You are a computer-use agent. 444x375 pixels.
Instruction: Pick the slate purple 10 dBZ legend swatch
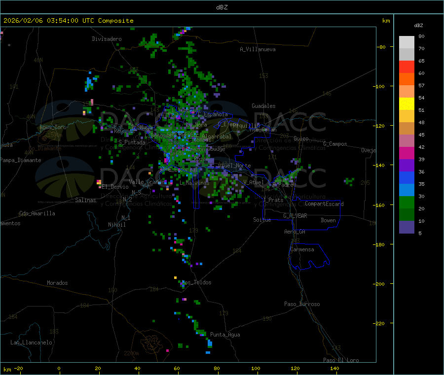point(407,227)
